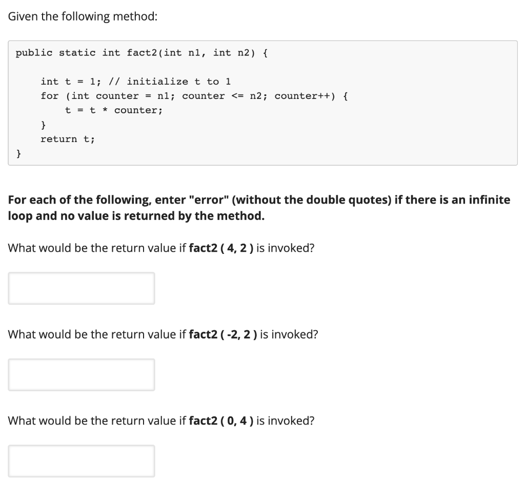Screen dimensions: 525x479
Task: Click "for (int counter = n1;" in the loop header
Action: pos(108,96)
